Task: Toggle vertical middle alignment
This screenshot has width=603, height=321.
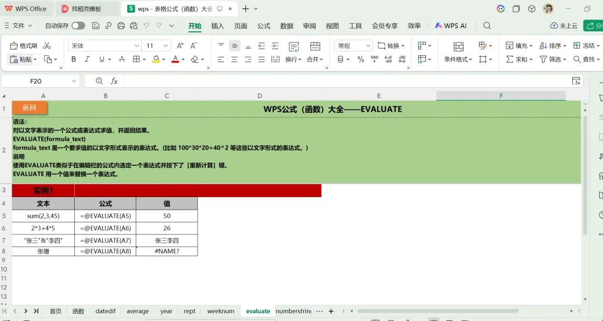Action: (234, 46)
